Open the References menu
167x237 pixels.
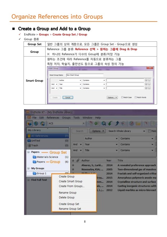point(53,118)
